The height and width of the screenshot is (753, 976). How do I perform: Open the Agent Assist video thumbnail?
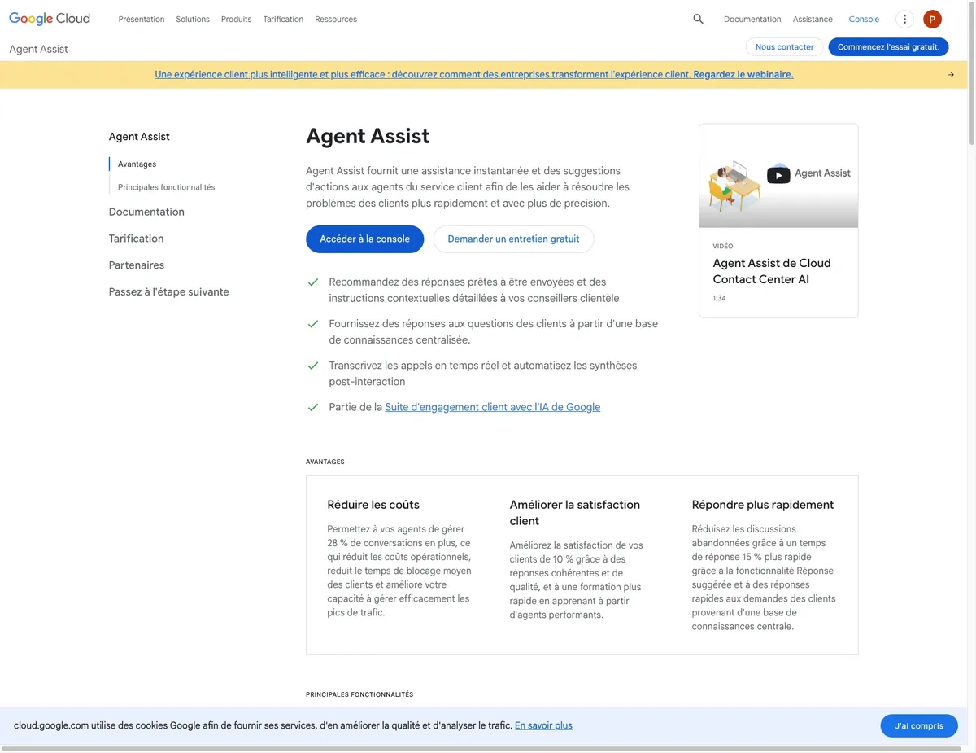[778, 176]
